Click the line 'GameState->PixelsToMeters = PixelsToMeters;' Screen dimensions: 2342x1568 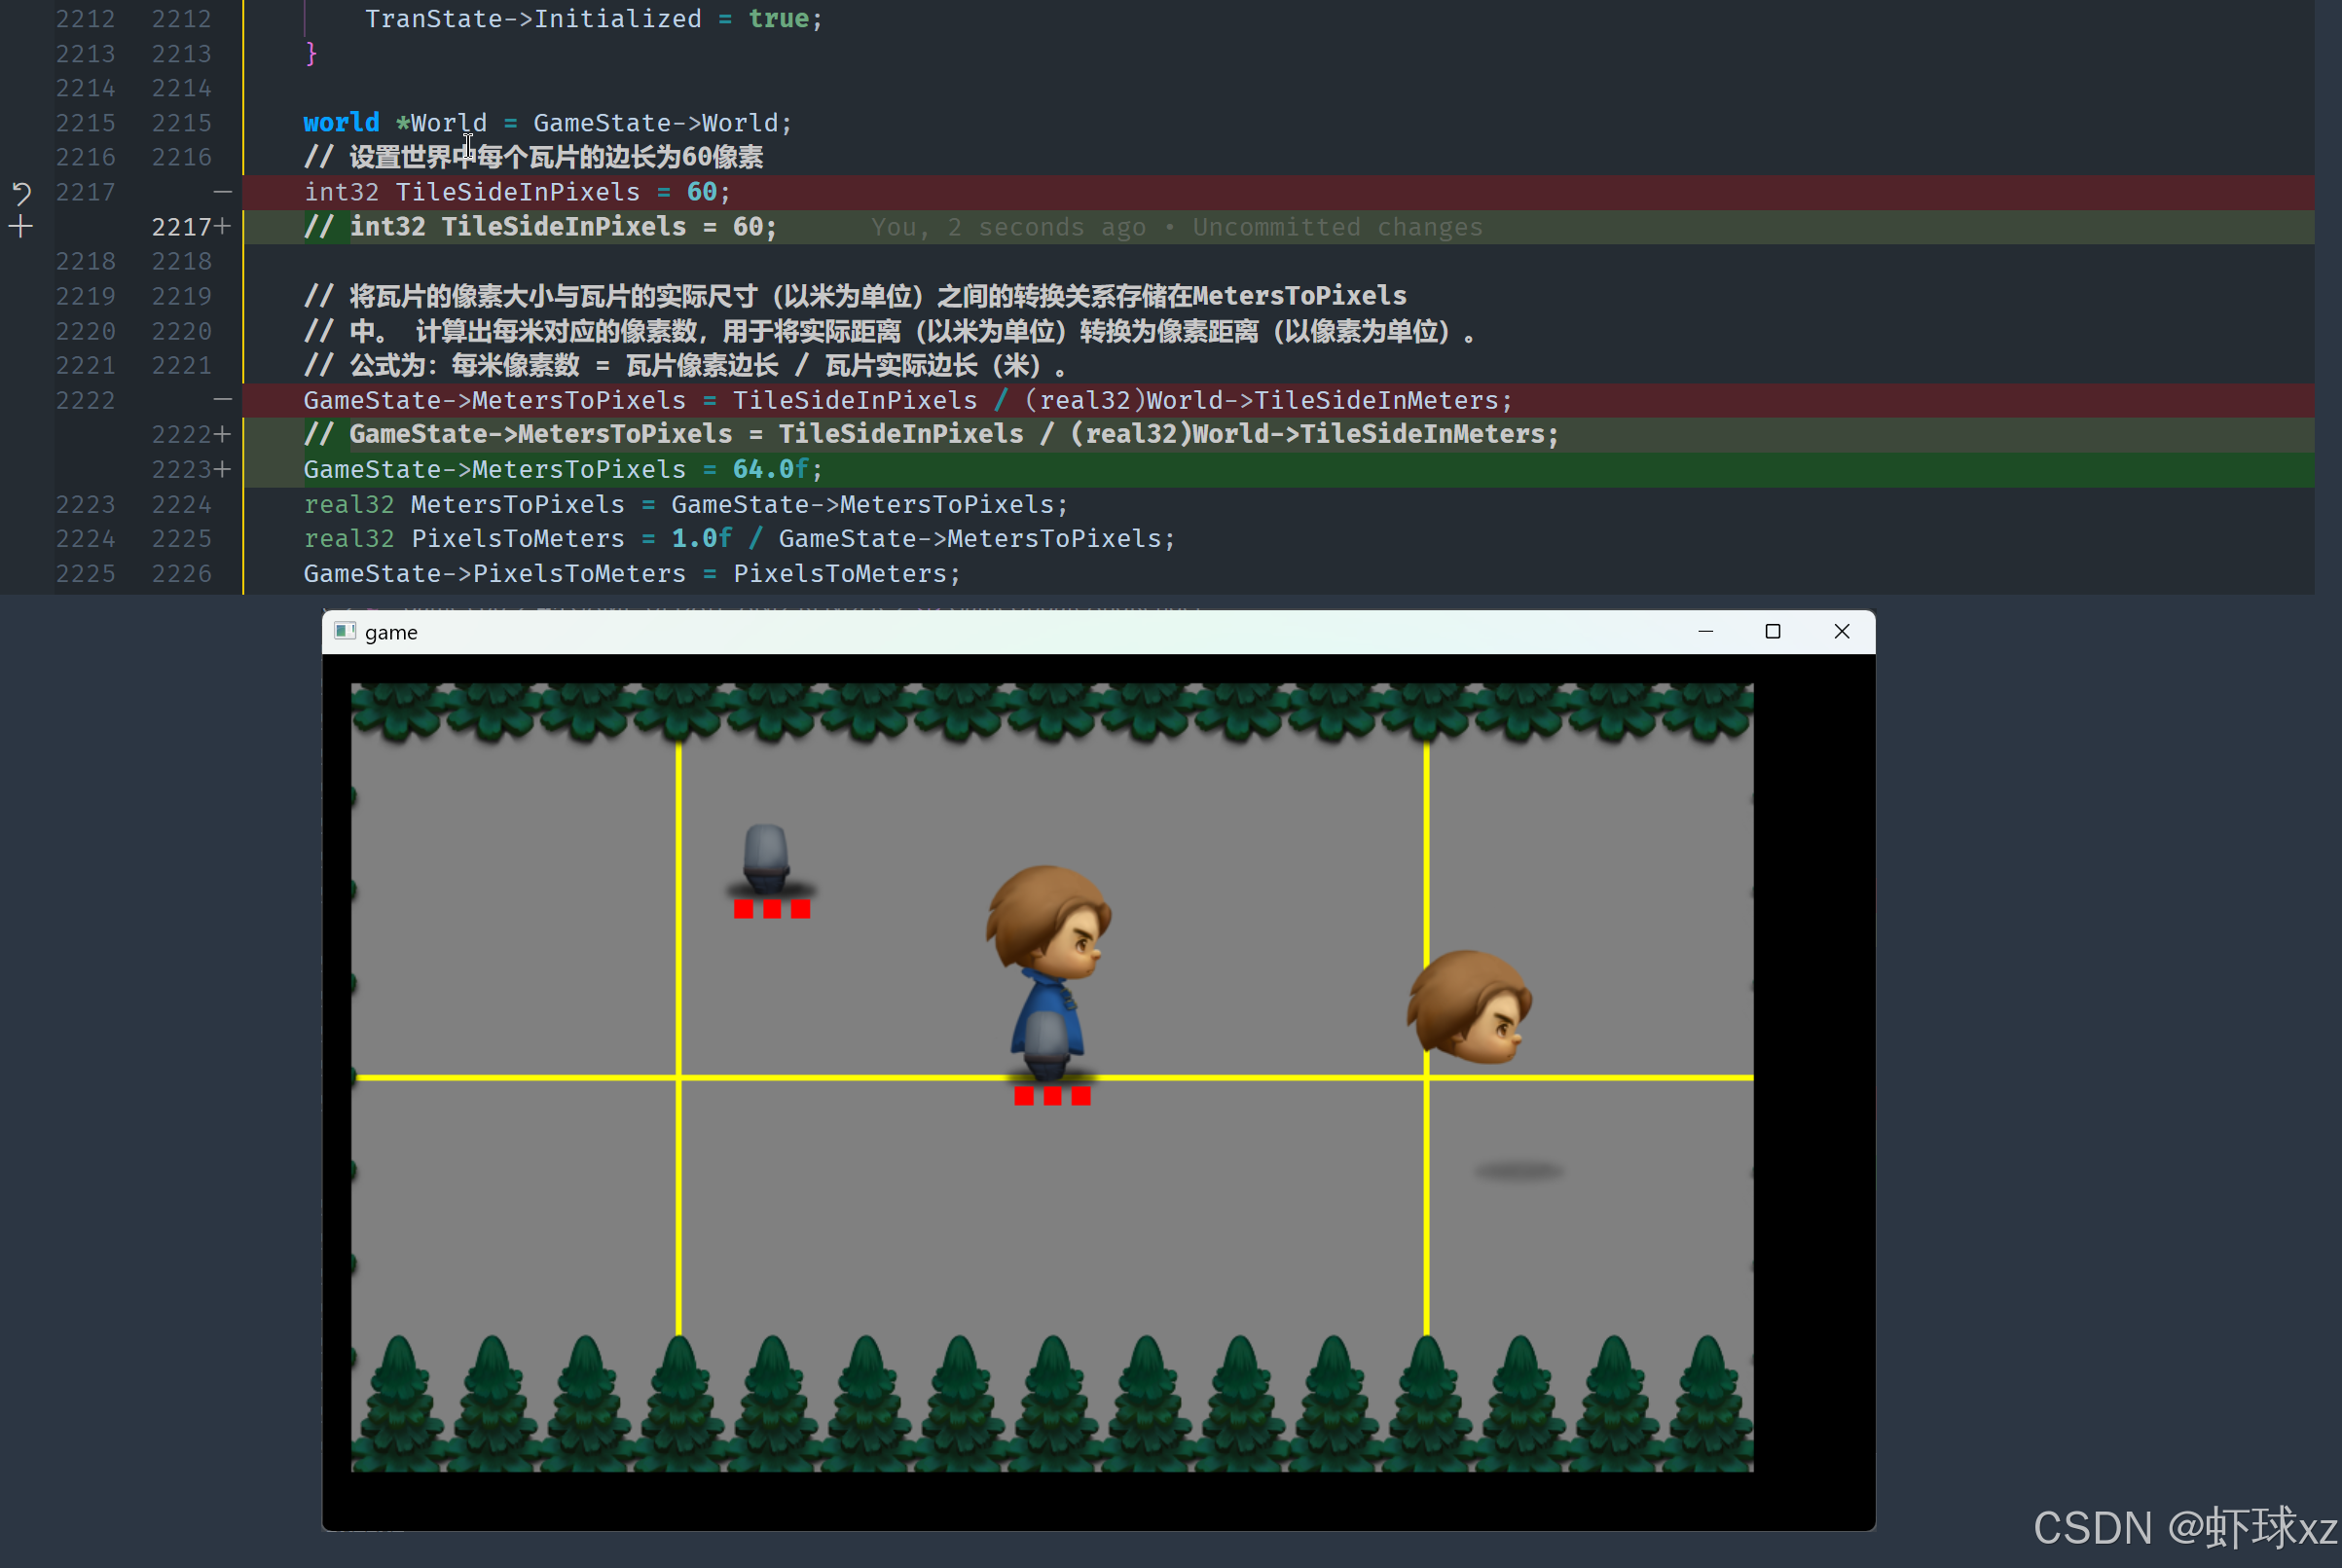click(632, 573)
